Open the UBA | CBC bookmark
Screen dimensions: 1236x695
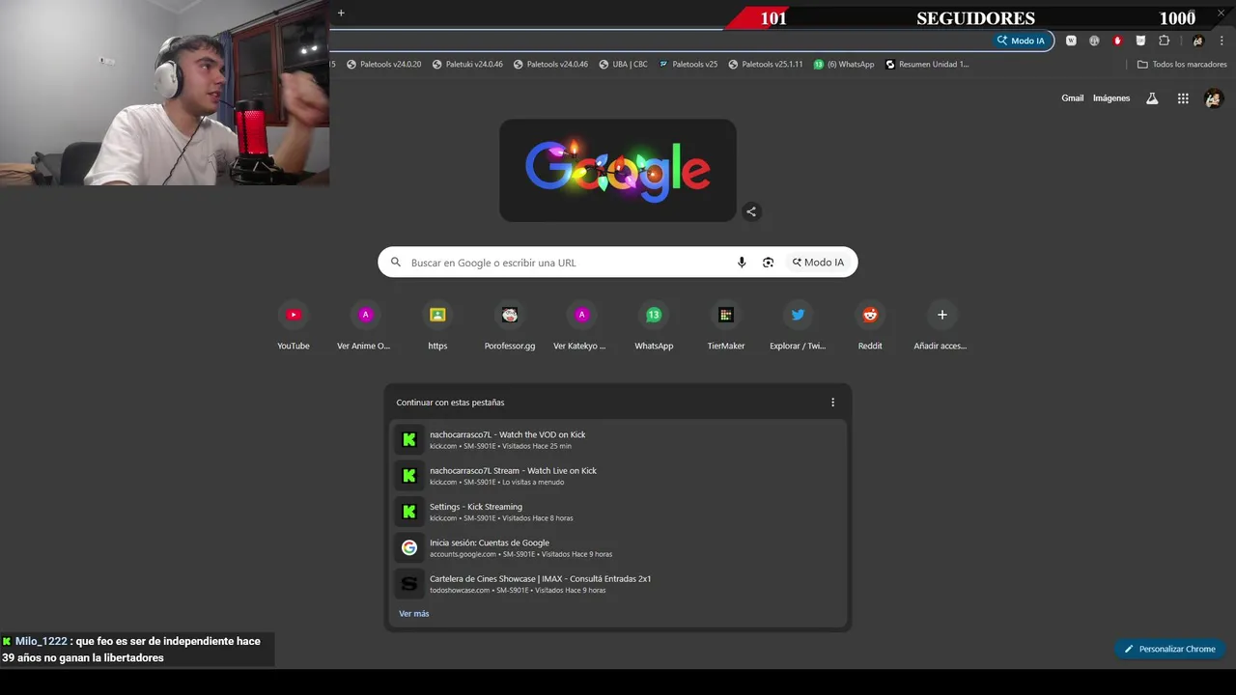click(x=623, y=65)
